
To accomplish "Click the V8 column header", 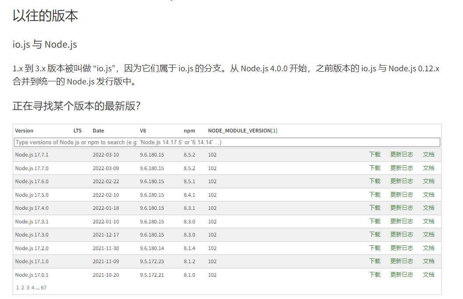I will [143, 131].
